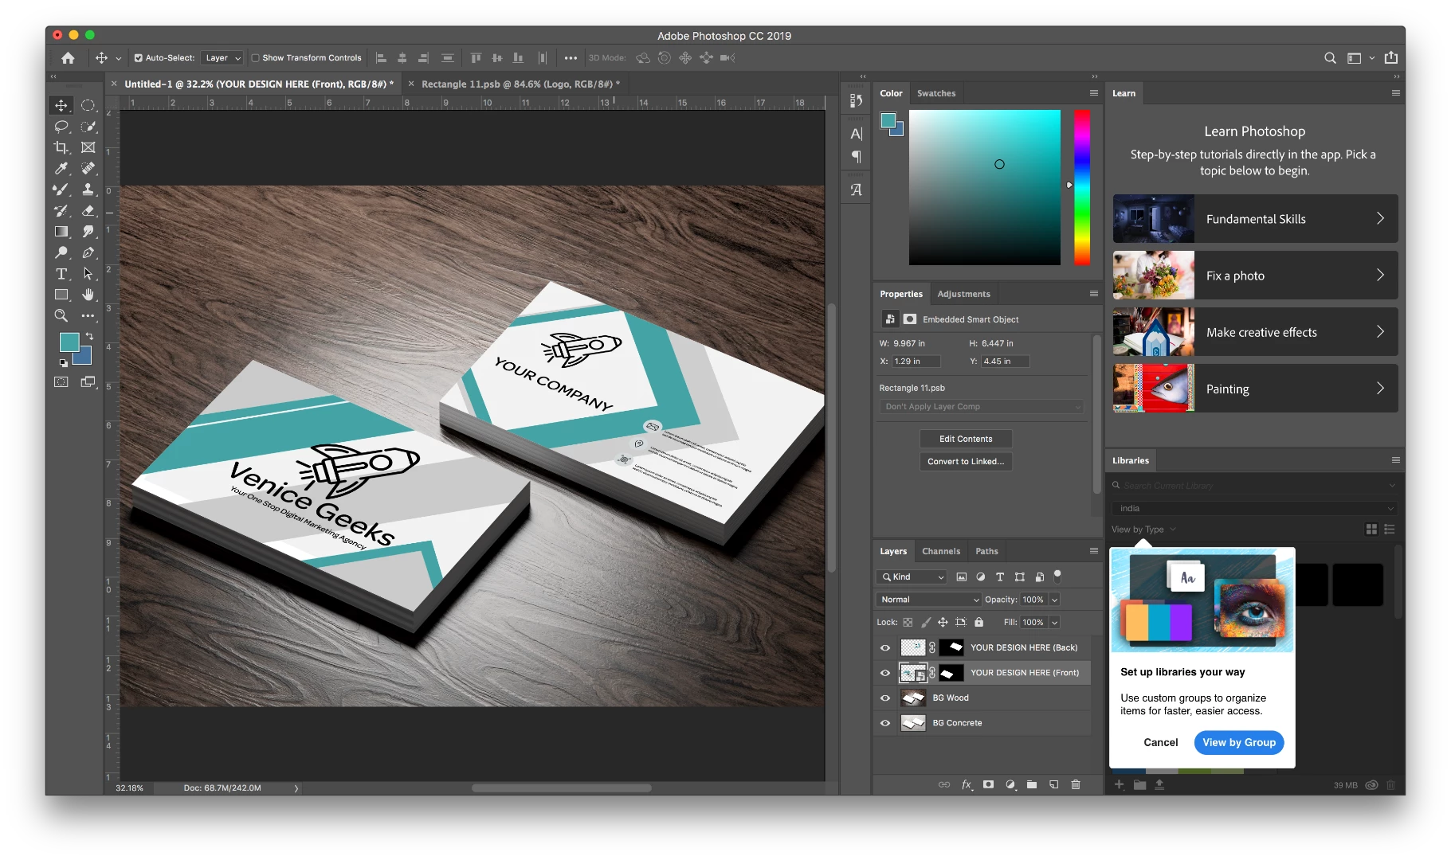1451x860 pixels.
Task: Open the Don't Apply Layer Comp dropdown
Action: click(983, 407)
